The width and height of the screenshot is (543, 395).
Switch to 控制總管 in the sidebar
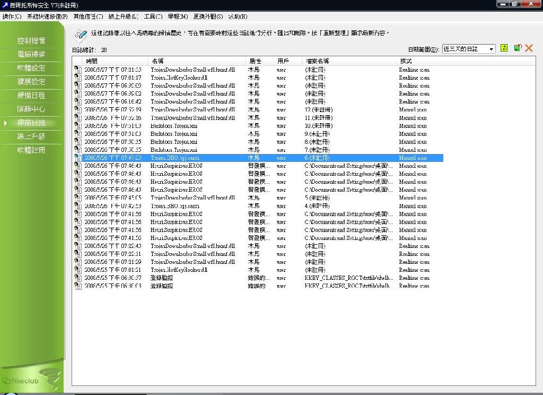point(31,40)
